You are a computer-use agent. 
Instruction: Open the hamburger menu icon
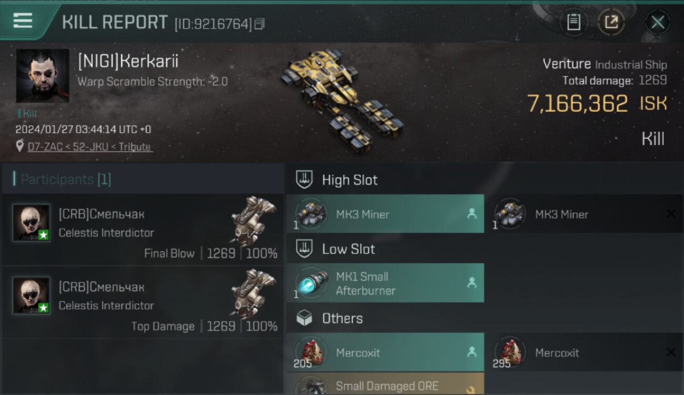tap(23, 21)
